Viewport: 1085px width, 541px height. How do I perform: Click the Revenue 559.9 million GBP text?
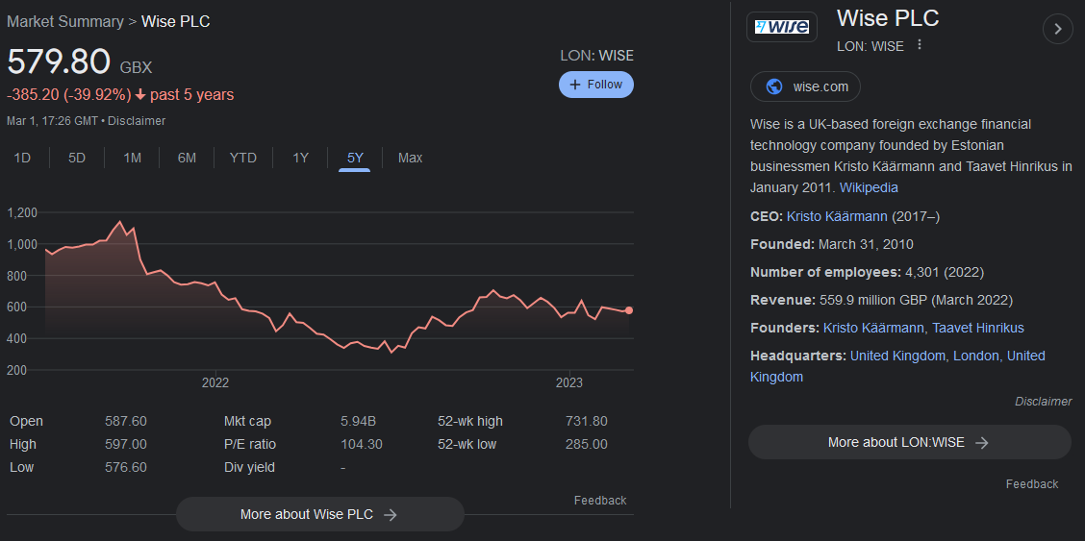[x=881, y=300]
